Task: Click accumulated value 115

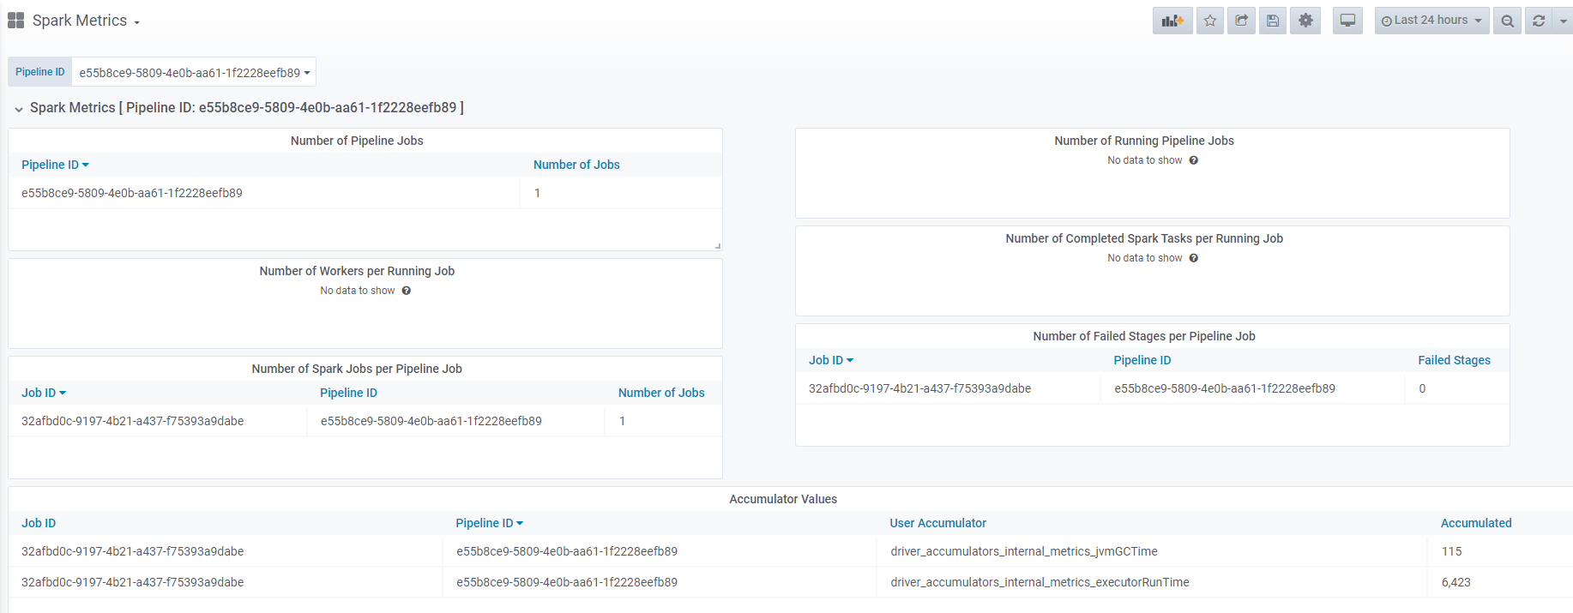Action: click(x=1451, y=551)
